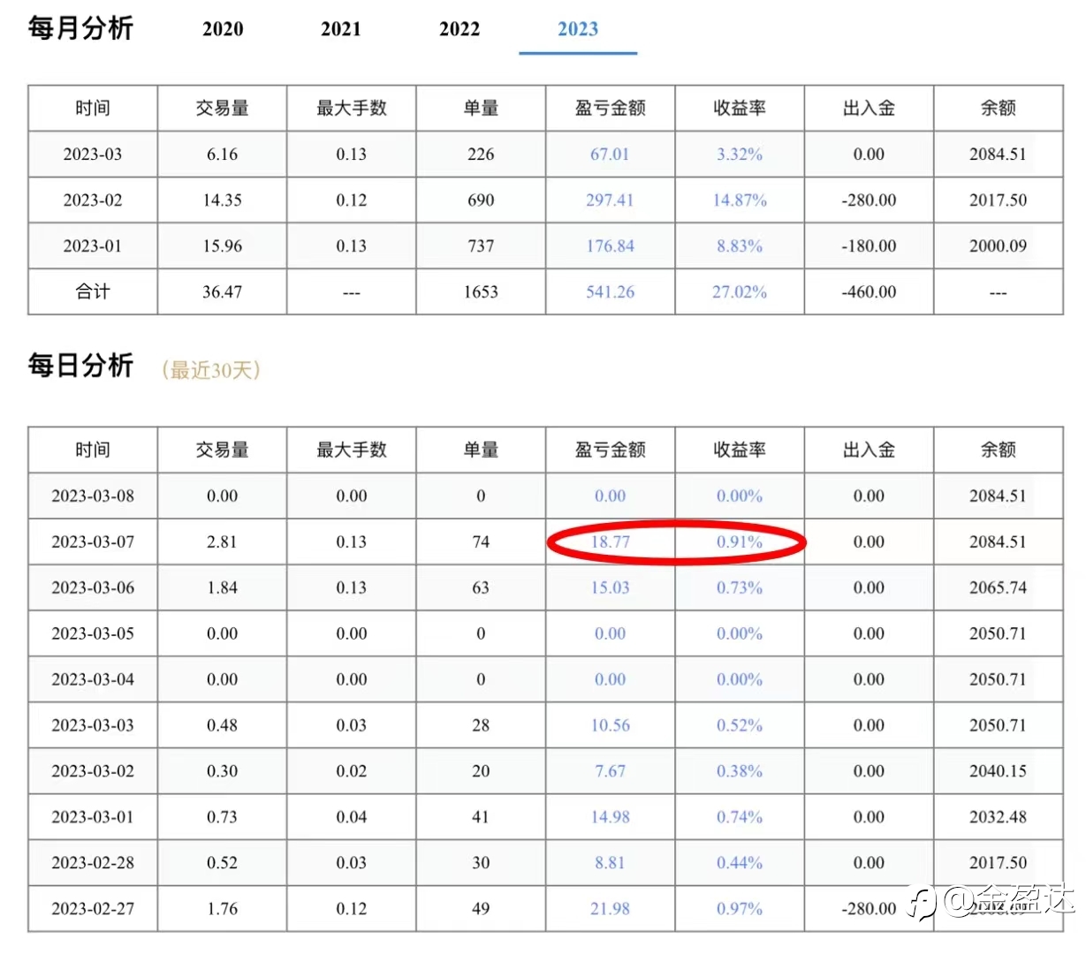The image size is (1086, 954).
Task: Click daily balance 2040.15
Action: [998, 772]
